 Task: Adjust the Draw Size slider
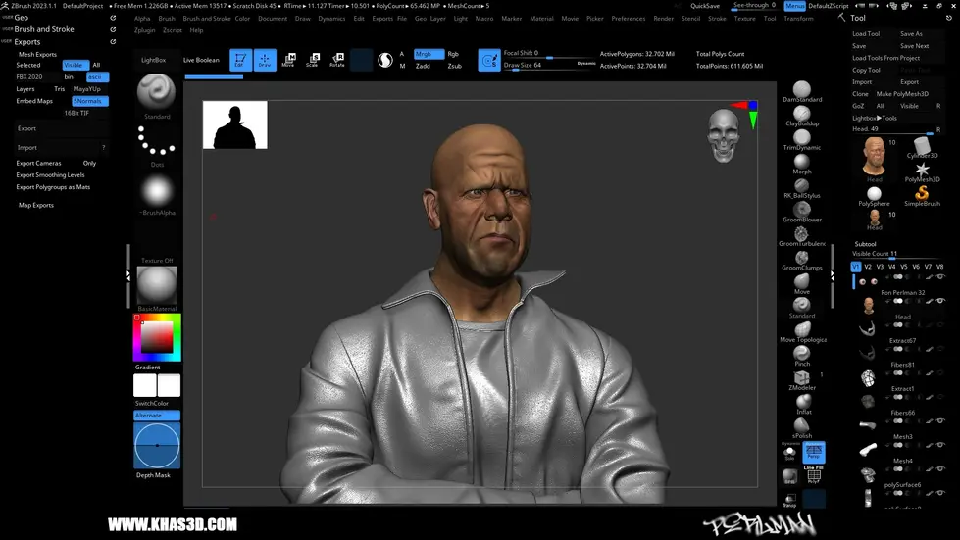548,66
